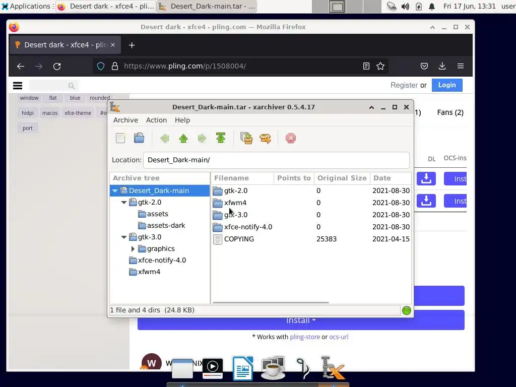Sort by the Points to column header
The height and width of the screenshot is (387, 516).
(294, 178)
